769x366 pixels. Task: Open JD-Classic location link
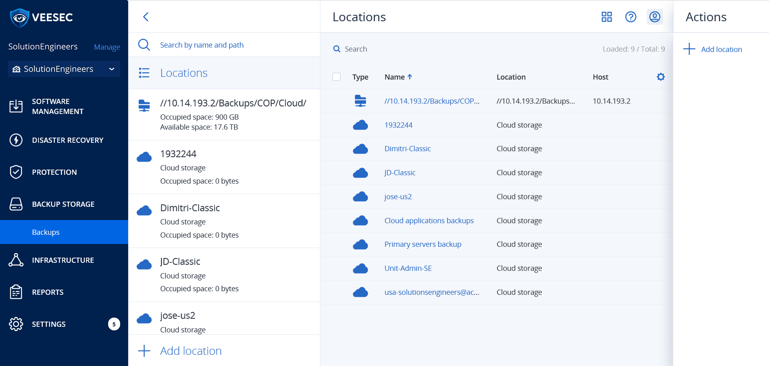coord(400,172)
